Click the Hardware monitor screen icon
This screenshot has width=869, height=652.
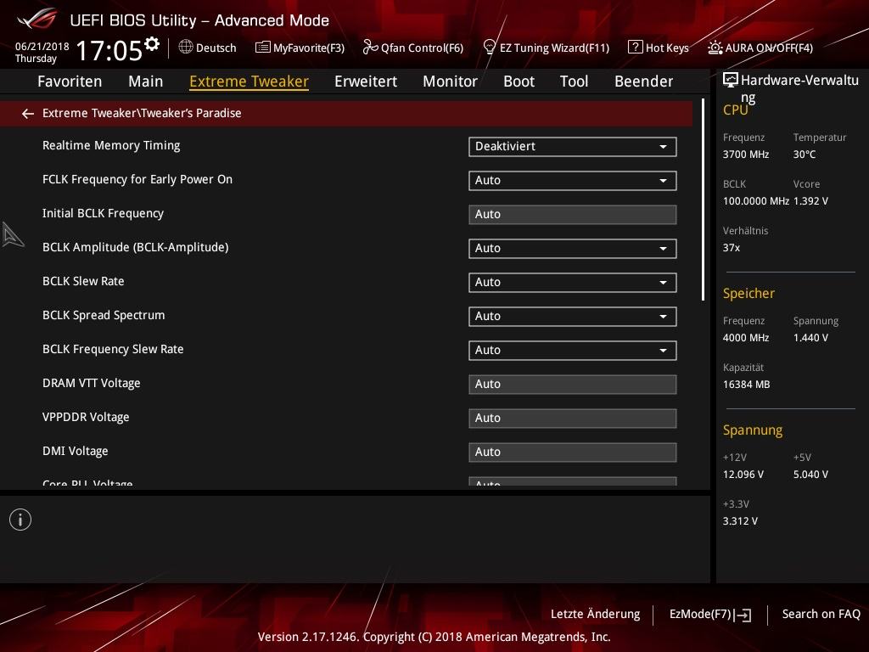(731, 81)
